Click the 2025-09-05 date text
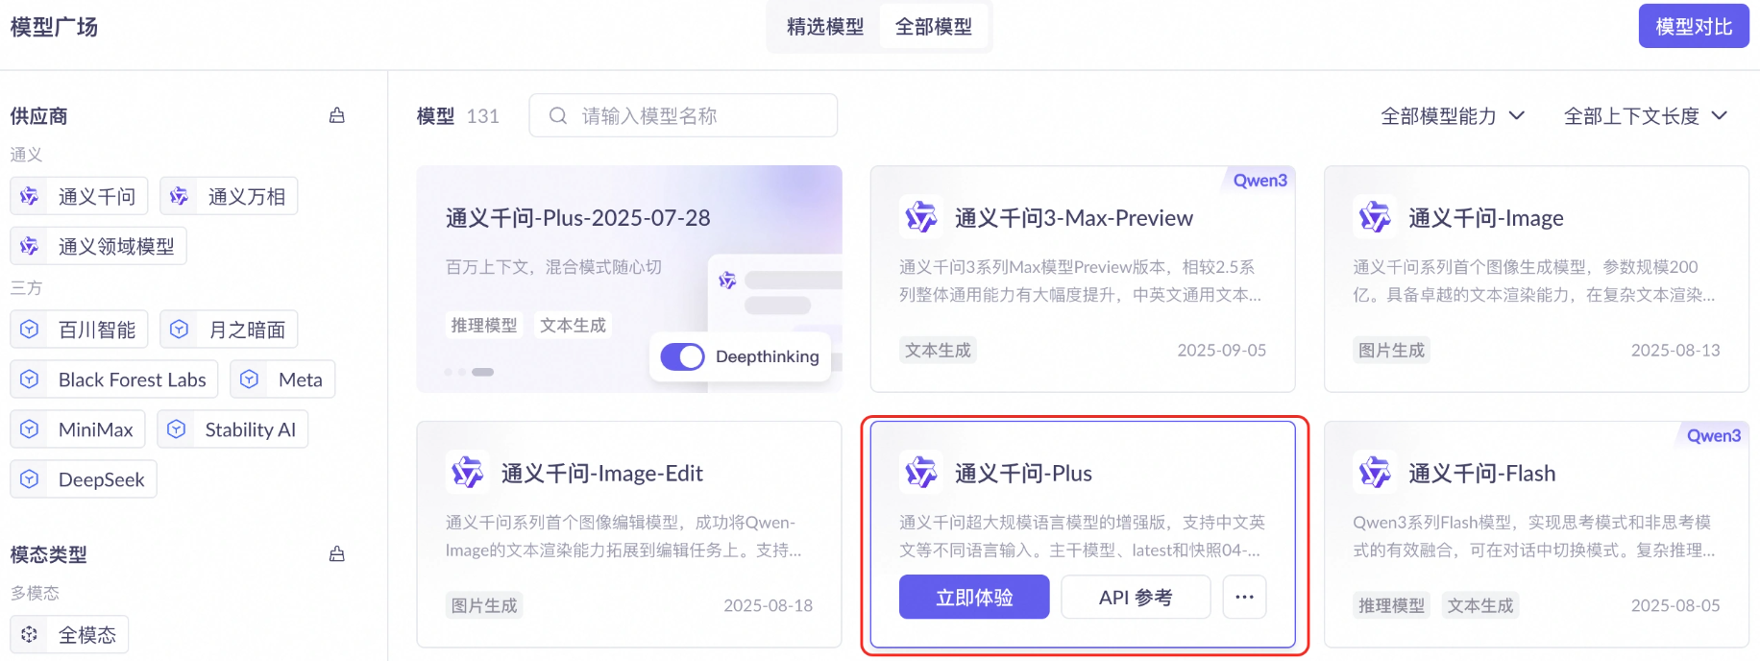Viewport: 1760px width, 661px height. (1222, 351)
